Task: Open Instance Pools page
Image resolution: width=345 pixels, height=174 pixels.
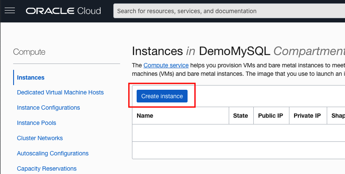Action: (36, 123)
